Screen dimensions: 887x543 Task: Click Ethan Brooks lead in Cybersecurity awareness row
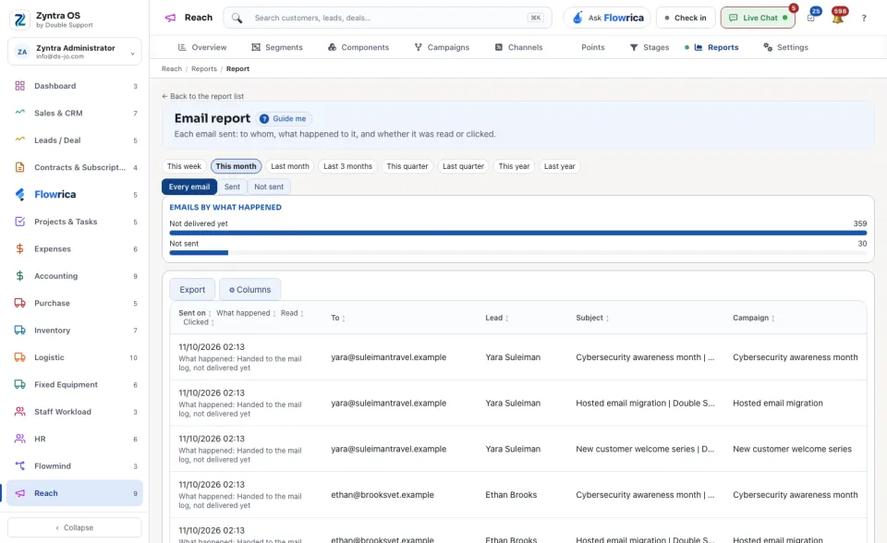coord(511,495)
